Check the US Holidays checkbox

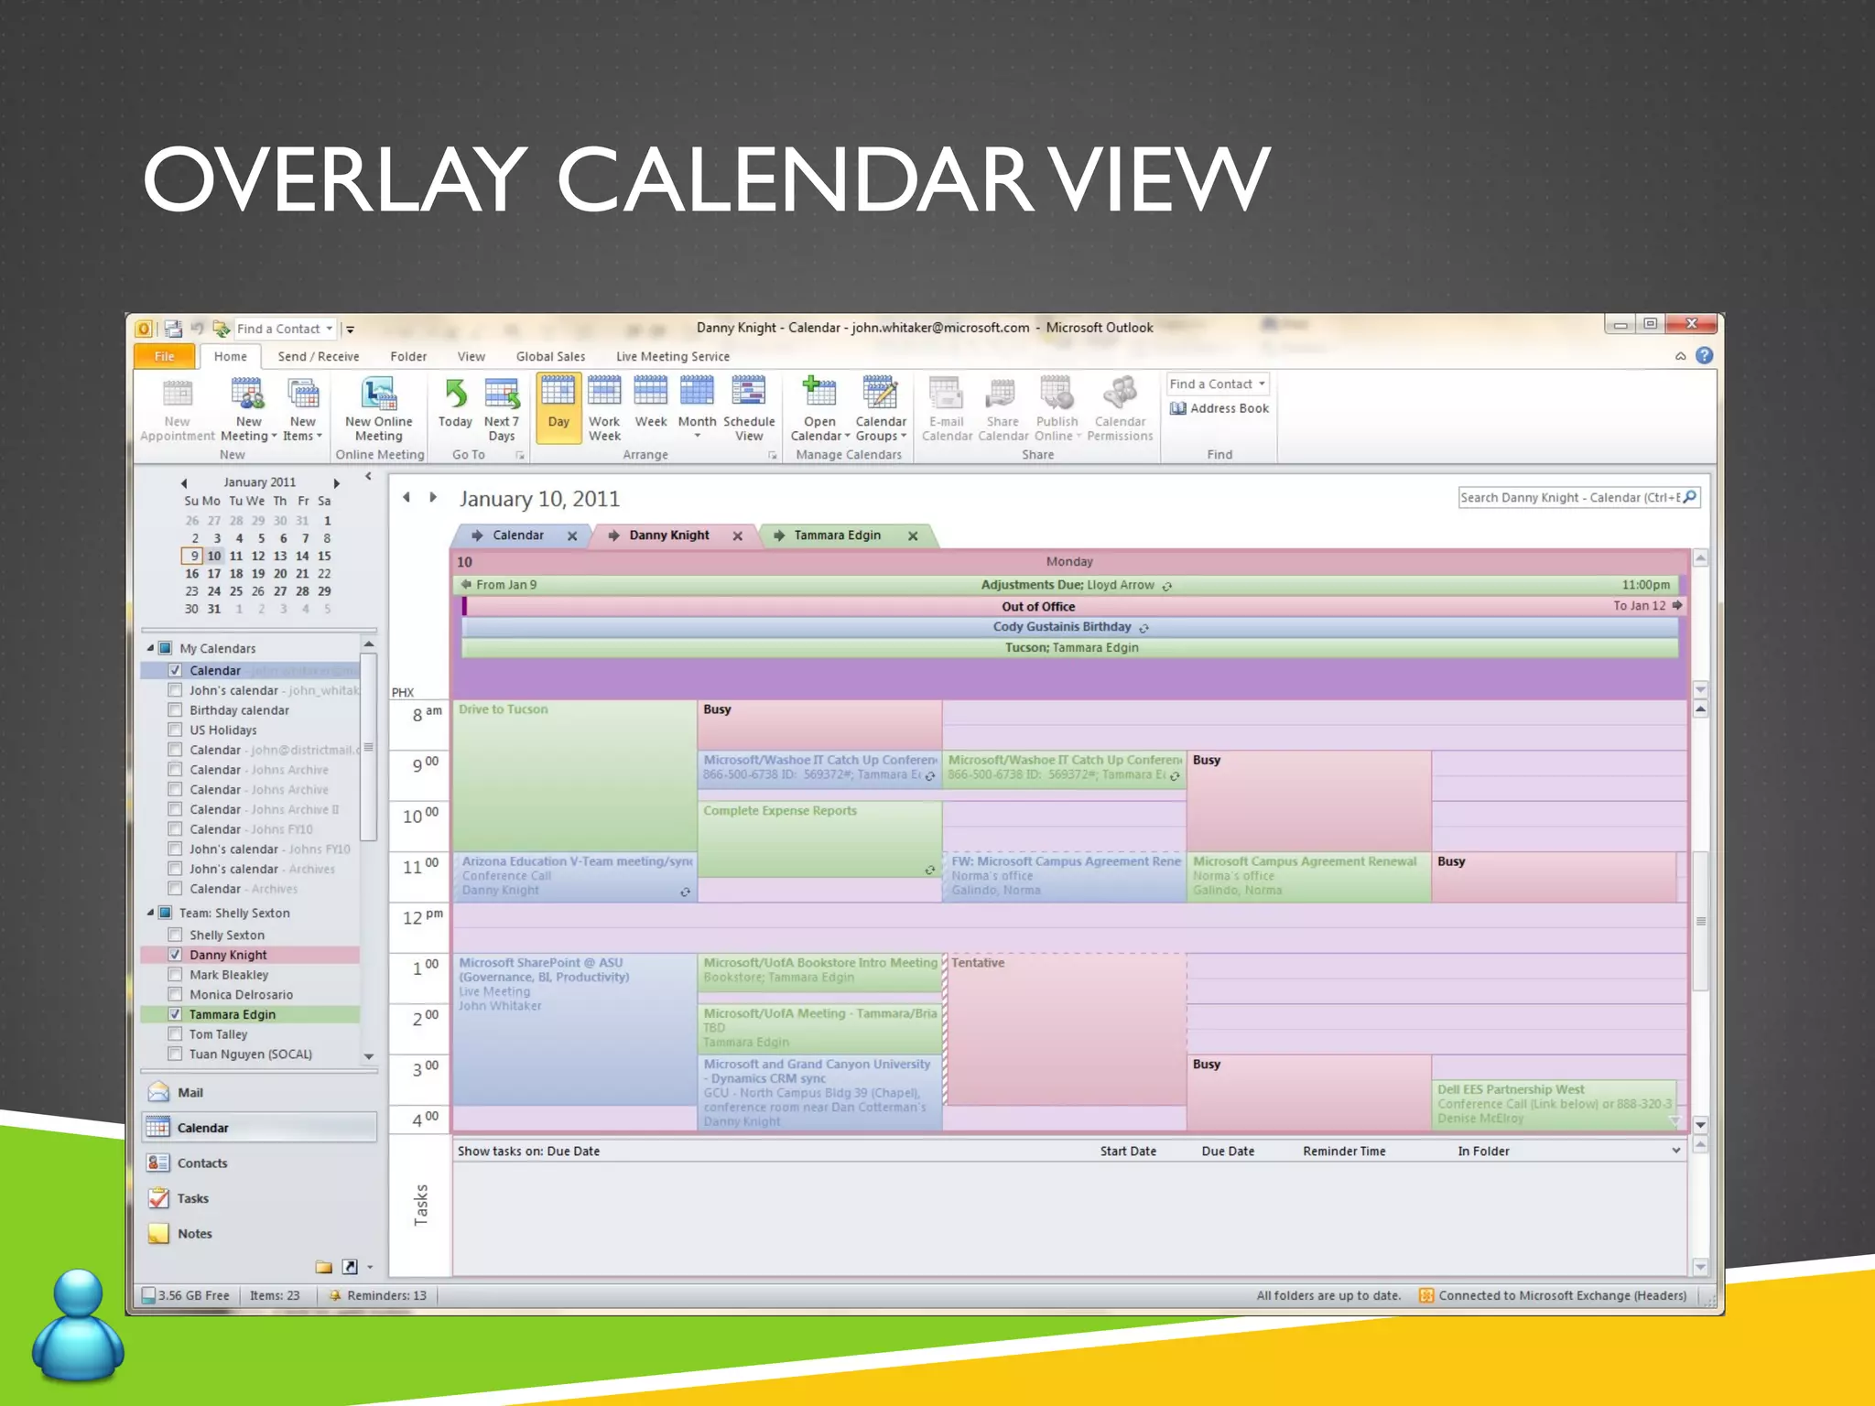[175, 730]
